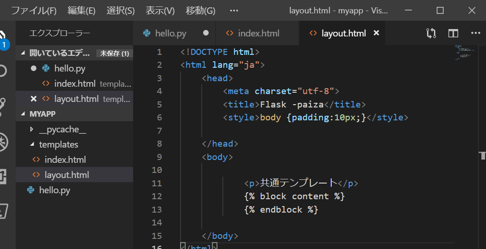Open the Source Control view icon
Viewport: 486px width, 249px height.
(x=3, y=106)
